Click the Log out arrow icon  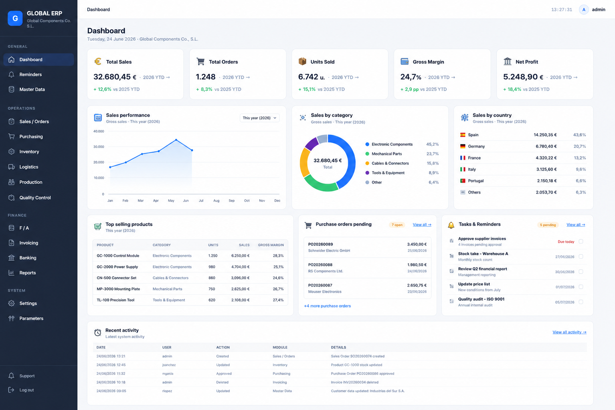coord(11,390)
